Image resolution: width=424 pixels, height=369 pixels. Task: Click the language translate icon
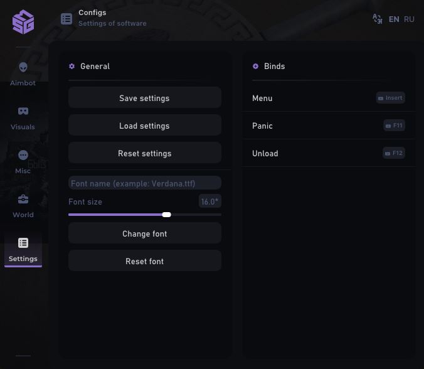point(377,19)
